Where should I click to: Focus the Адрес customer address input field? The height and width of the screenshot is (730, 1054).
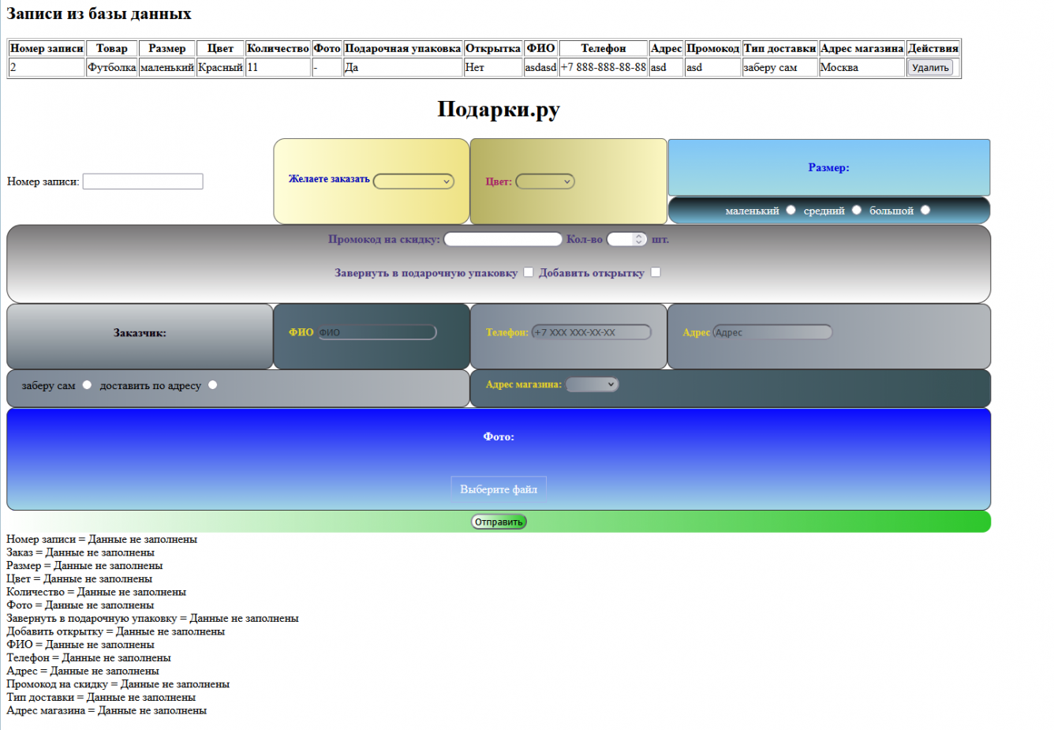click(x=772, y=332)
